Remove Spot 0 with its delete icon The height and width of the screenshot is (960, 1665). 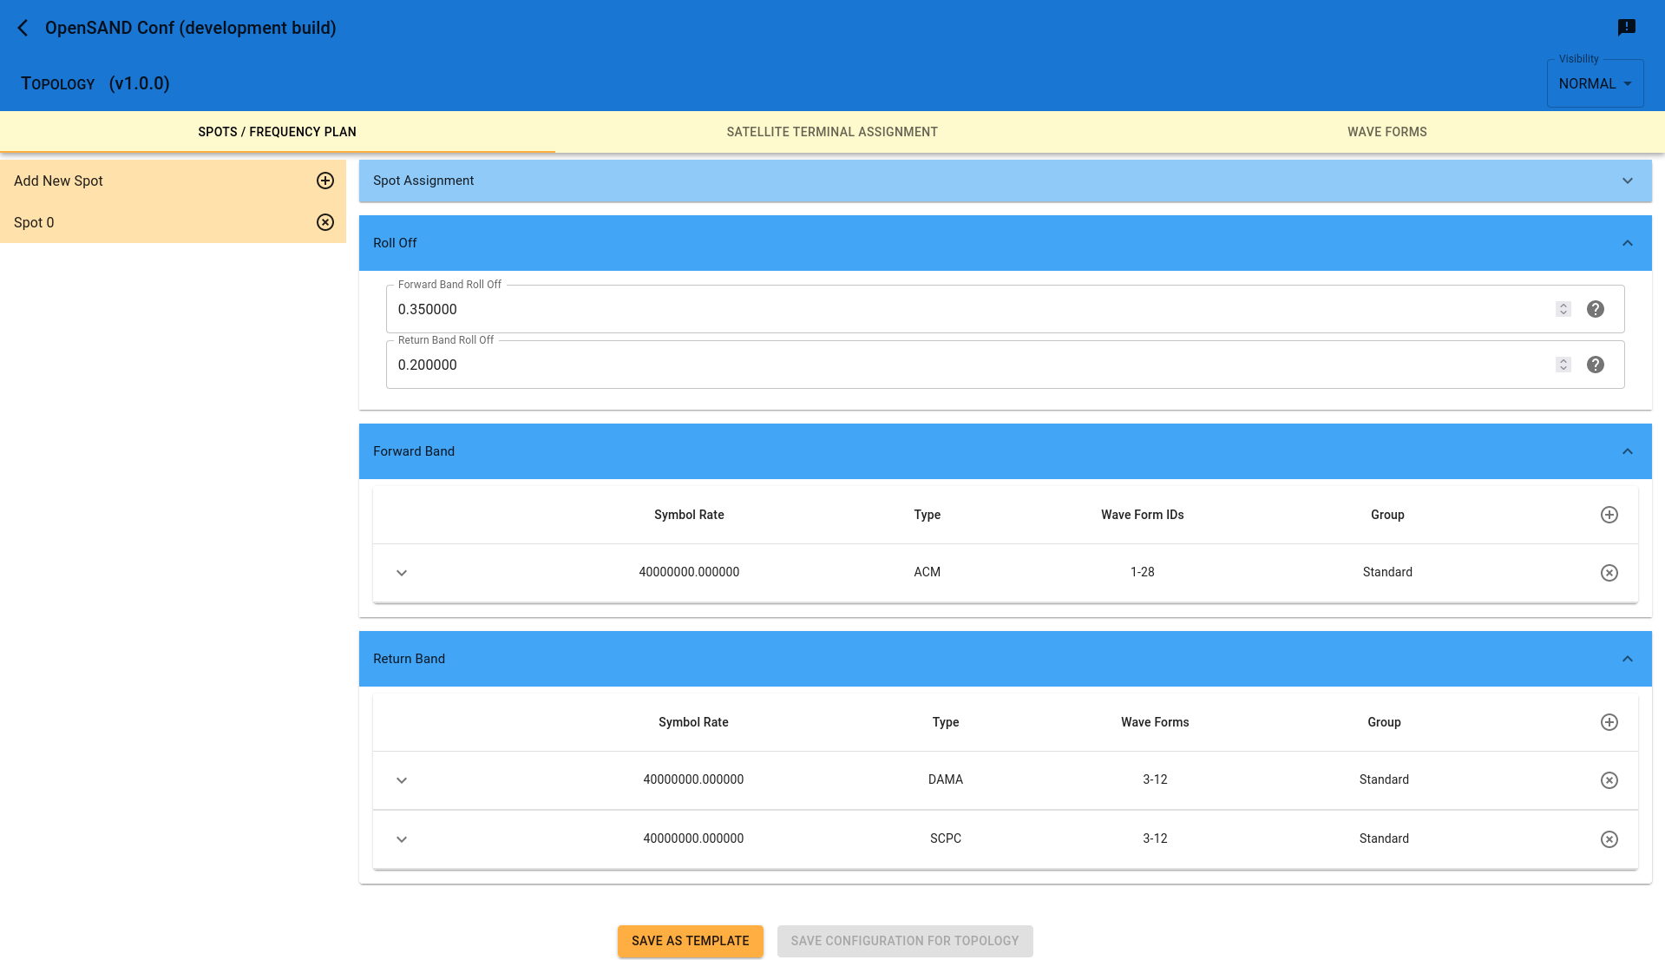click(325, 222)
